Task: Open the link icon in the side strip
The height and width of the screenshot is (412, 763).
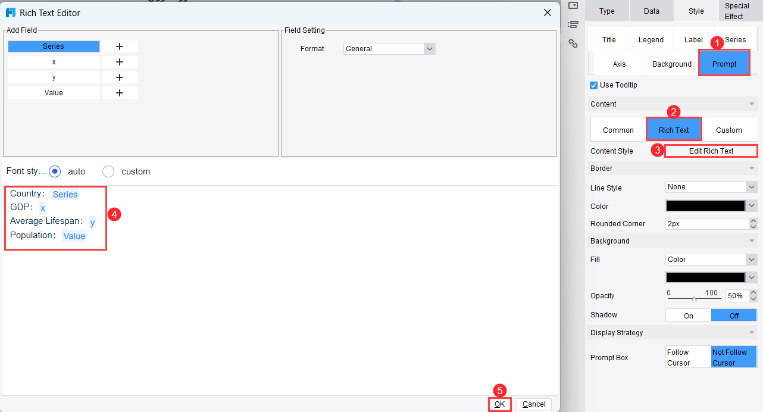Action: pyautogui.click(x=573, y=43)
